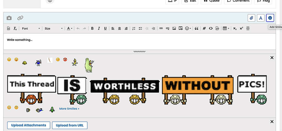
Task: Insert the tongue-out smiley
Action: tap(16, 59)
